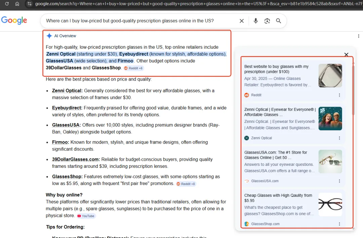
Task: Open GlassesUSA link in bullet list
Action: coord(66,125)
